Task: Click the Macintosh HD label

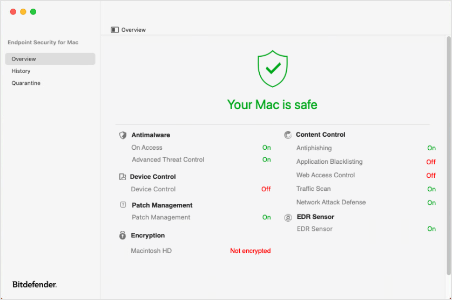Action: coord(151,251)
